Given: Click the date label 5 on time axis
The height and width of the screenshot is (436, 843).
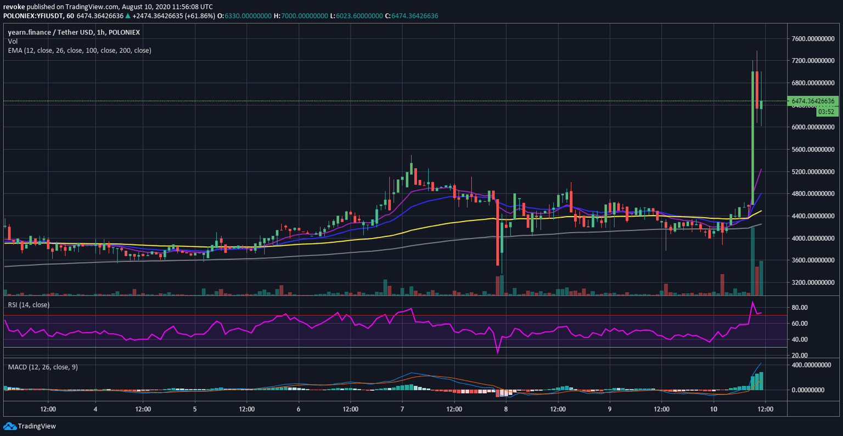Looking at the screenshot, I should pos(195,409).
